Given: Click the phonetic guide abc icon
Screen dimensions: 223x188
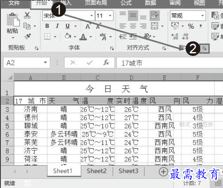Looking at the screenshot, I should click(x=103, y=37).
